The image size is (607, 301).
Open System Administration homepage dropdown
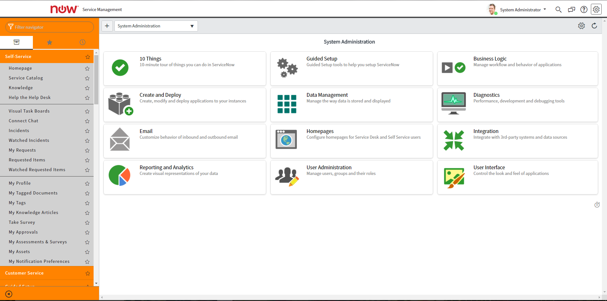click(156, 26)
